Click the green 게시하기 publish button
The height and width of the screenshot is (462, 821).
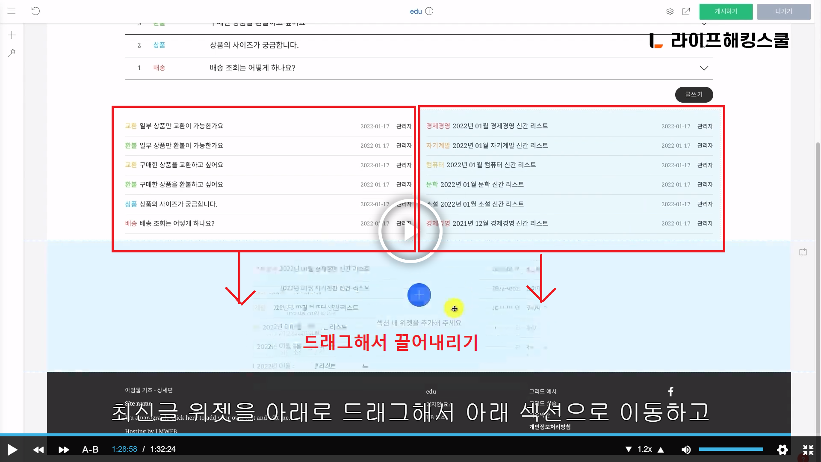(726, 12)
